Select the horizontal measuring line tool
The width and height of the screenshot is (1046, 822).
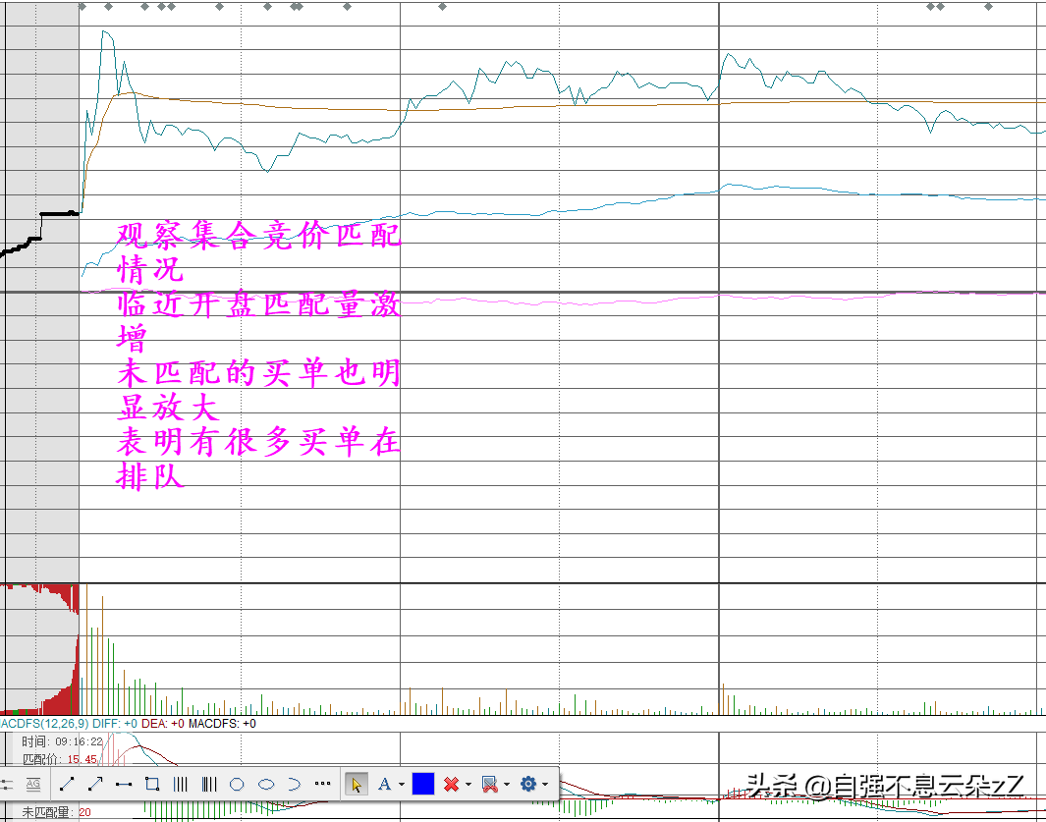124,784
